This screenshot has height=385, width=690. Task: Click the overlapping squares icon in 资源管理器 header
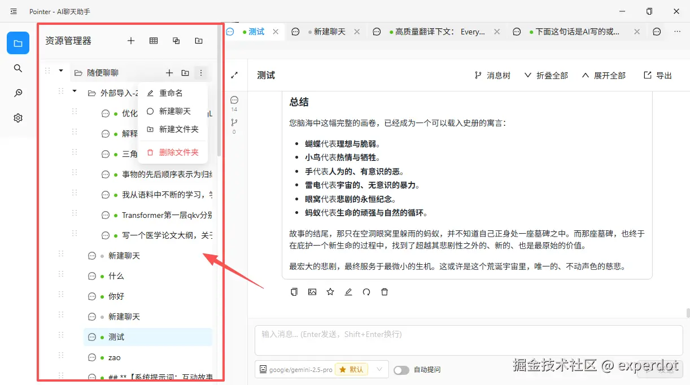coord(176,41)
